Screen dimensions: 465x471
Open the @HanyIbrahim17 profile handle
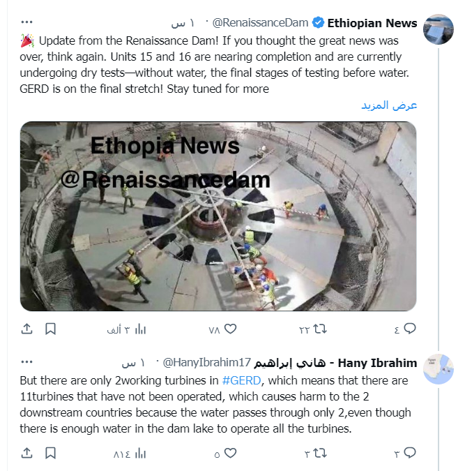[x=207, y=363]
